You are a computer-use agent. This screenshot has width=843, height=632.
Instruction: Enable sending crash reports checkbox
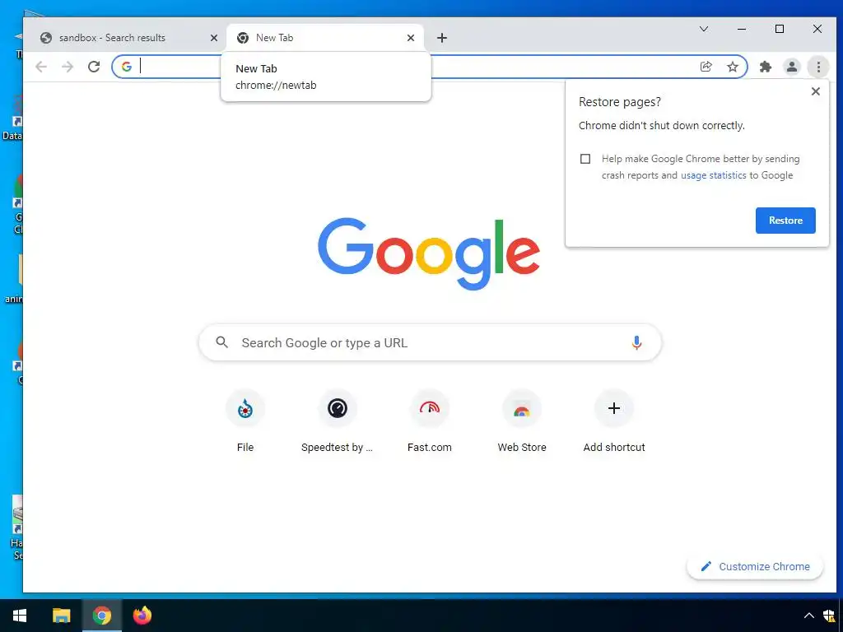click(585, 159)
